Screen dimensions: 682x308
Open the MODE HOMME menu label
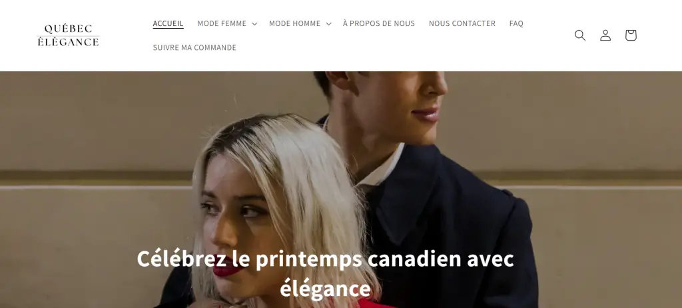click(294, 23)
